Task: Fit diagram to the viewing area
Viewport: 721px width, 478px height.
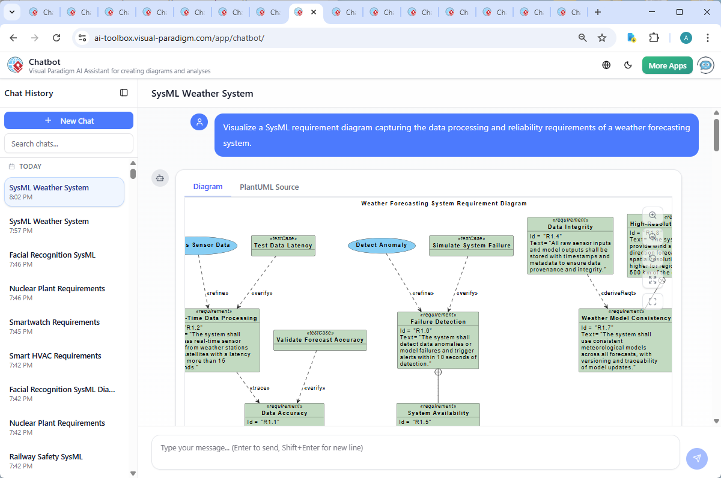Action: pos(653,280)
